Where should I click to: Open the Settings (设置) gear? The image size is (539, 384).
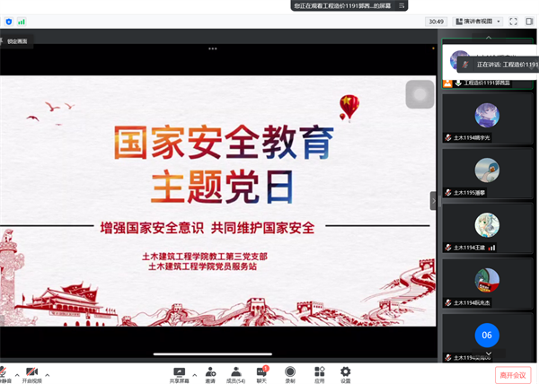[x=345, y=371]
